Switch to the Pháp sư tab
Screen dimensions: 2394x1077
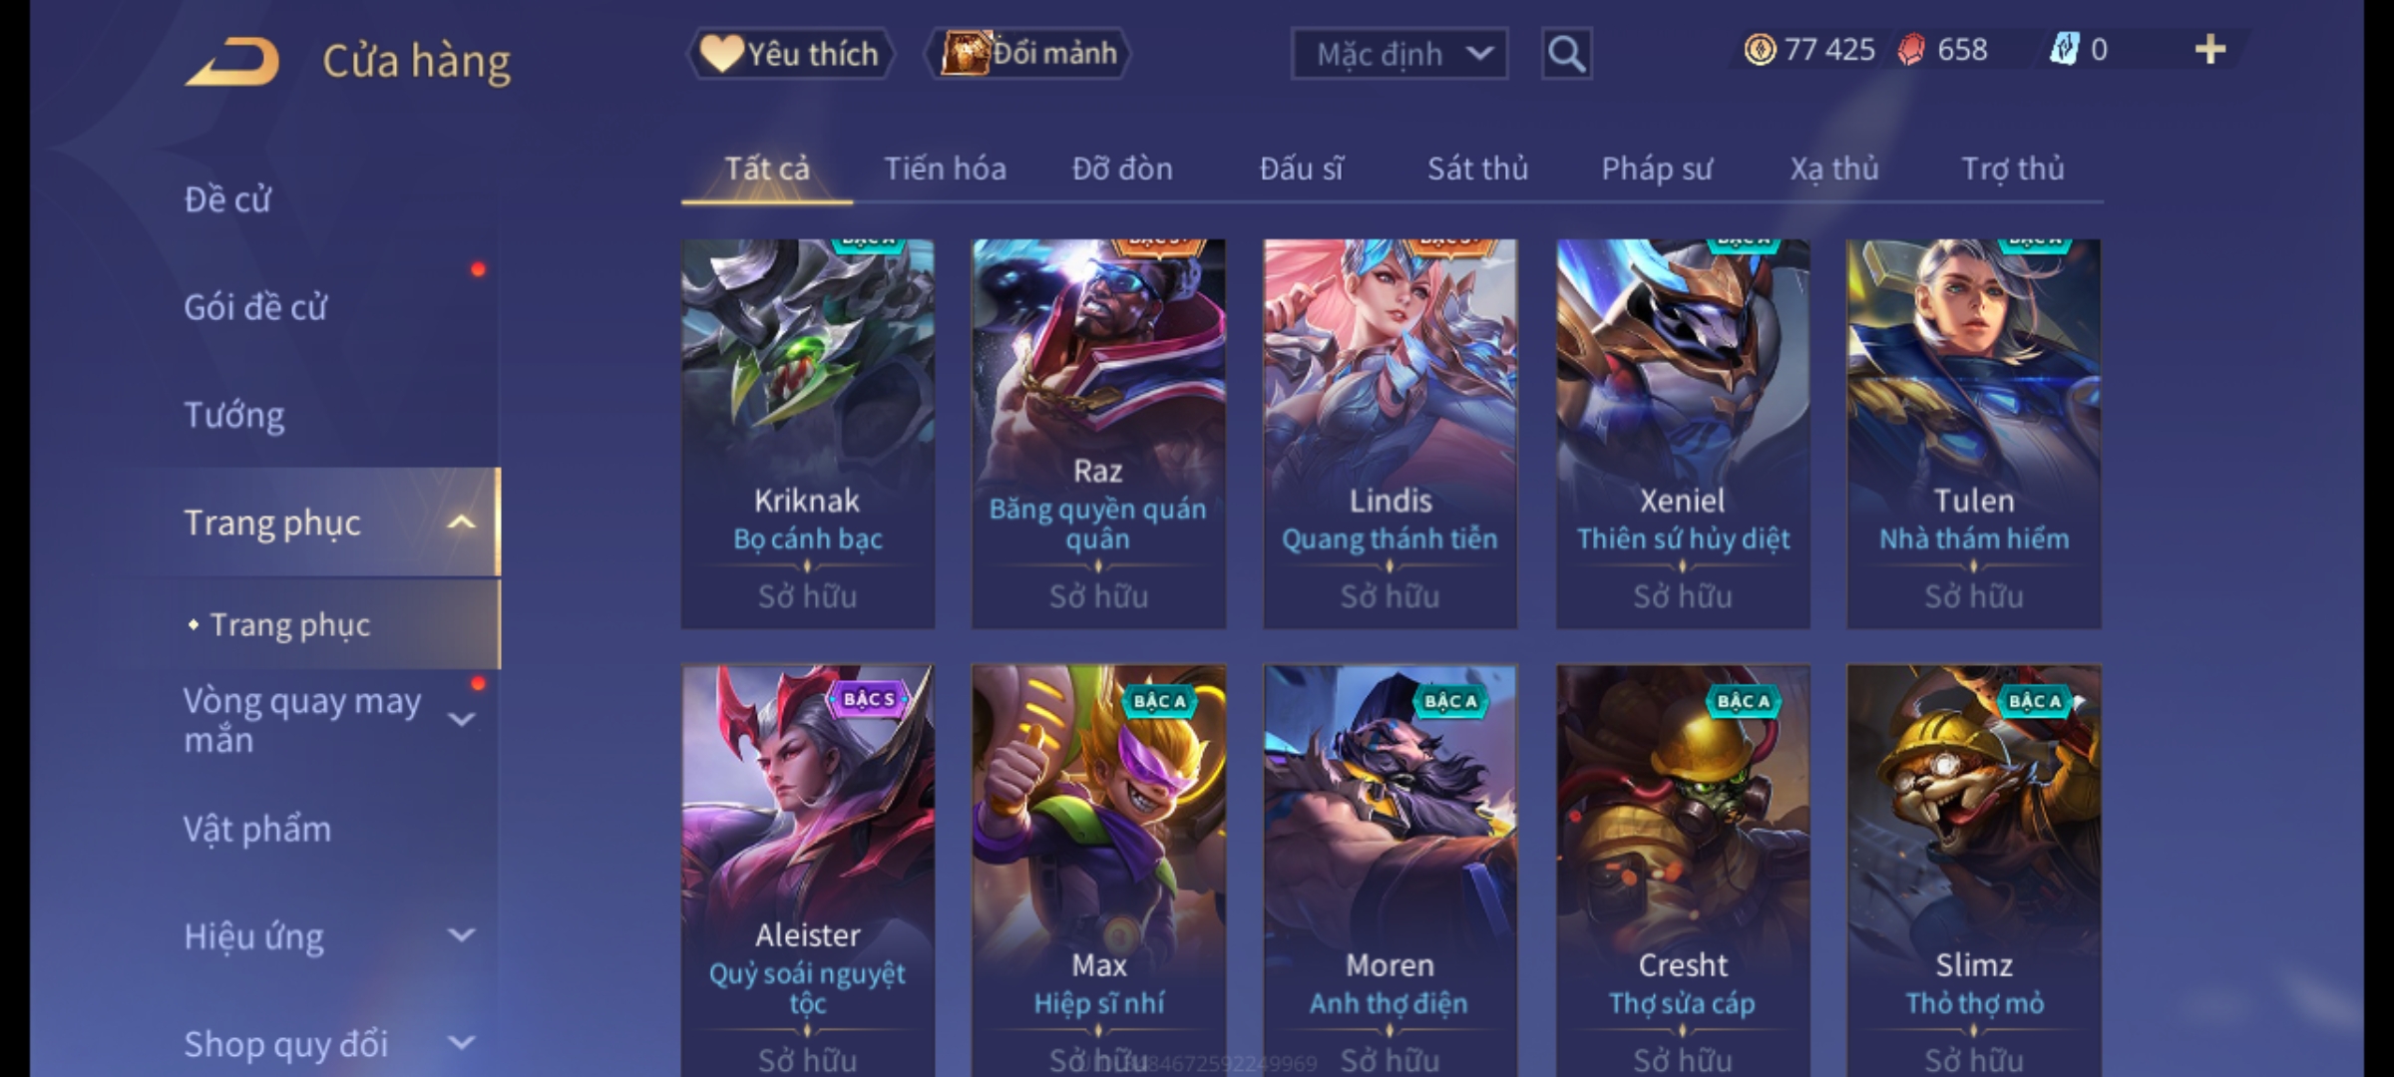pyautogui.click(x=1656, y=169)
